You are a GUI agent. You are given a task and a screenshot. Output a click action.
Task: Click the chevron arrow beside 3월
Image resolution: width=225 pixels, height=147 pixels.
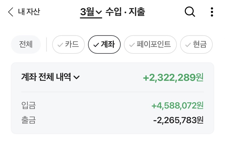point(99,12)
